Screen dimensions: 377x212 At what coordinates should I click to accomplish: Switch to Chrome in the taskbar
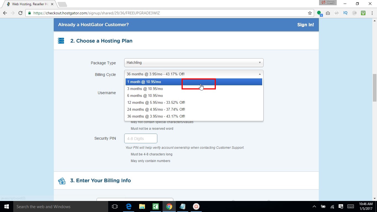tap(169, 206)
